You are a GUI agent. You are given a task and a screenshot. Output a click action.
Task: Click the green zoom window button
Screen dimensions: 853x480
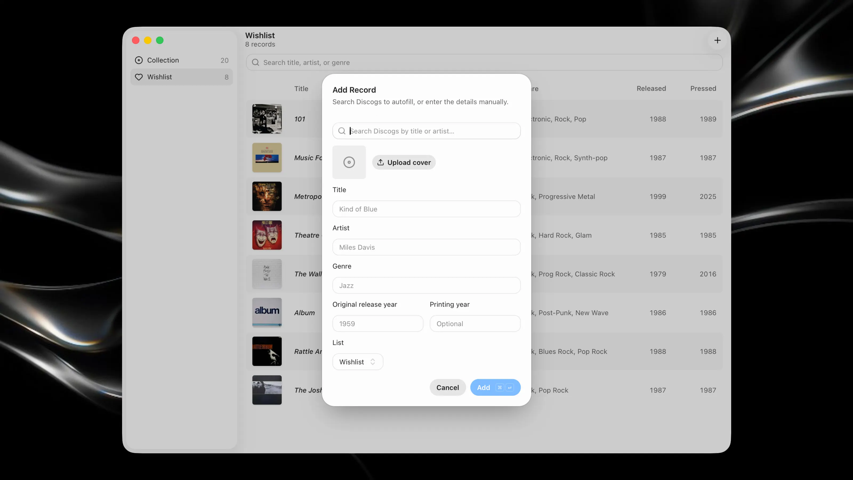point(160,41)
